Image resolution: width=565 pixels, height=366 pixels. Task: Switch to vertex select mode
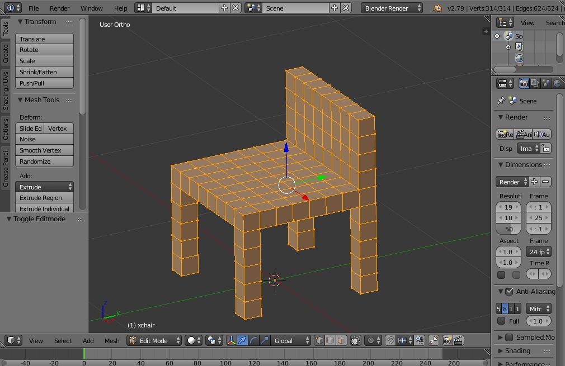click(x=319, y=340)
